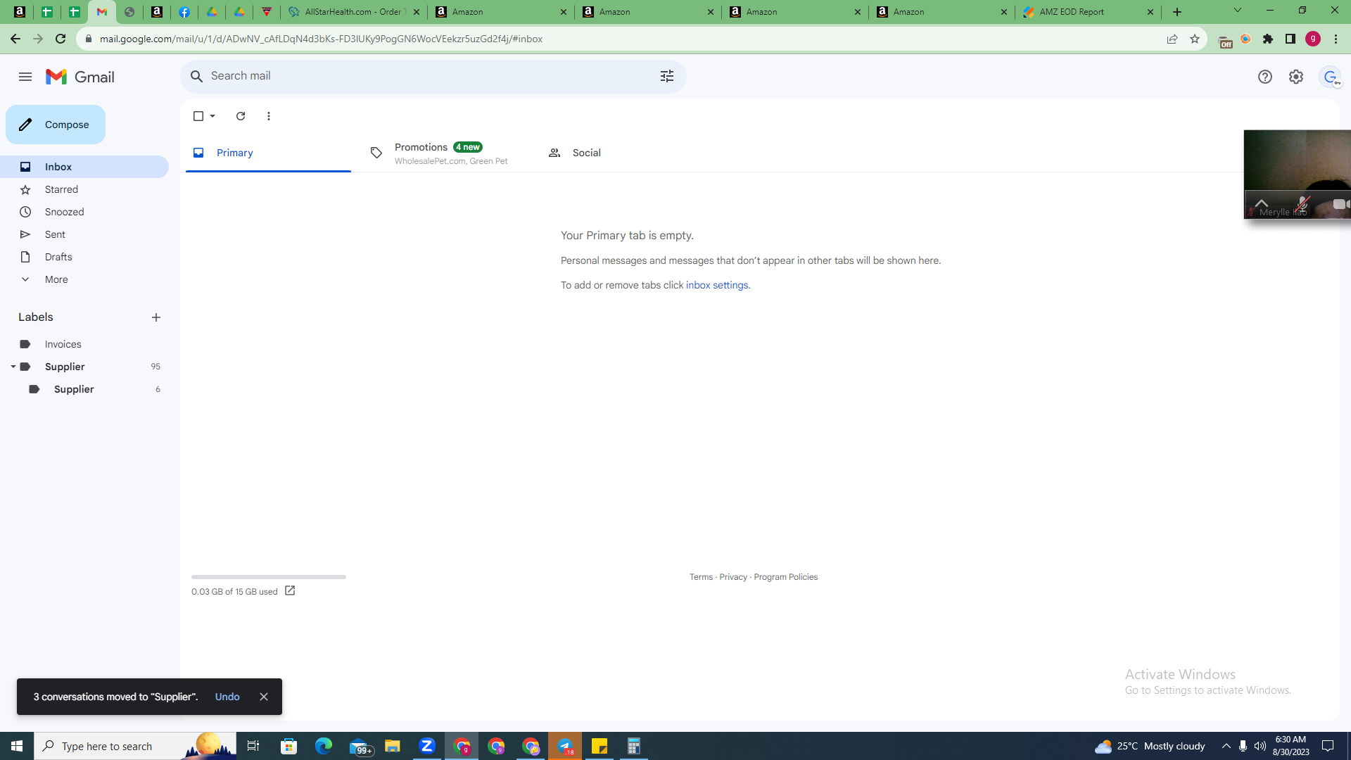Open the inbox settings link
This screenshot has height=760, width=1351.
[717, 285]
